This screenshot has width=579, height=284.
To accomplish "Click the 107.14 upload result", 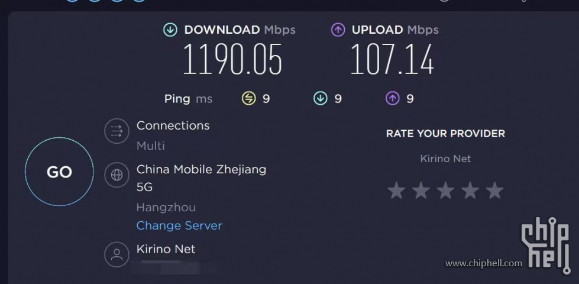I will pos(392,59).
